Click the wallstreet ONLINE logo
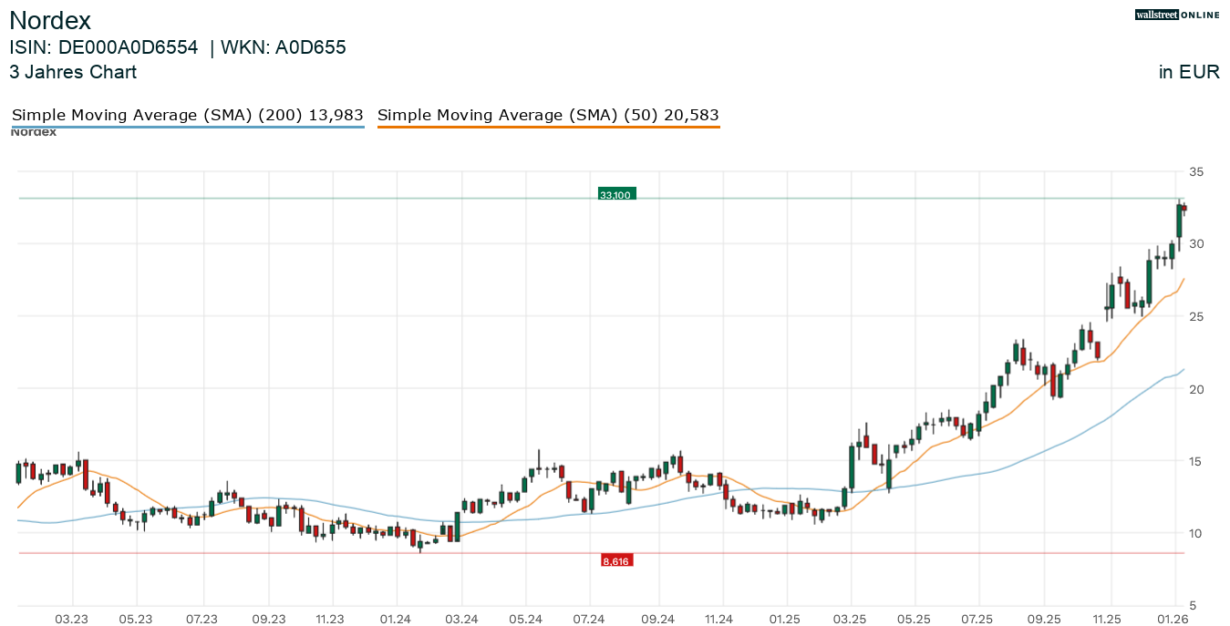The image size is (1230, 626). [1177, 15]
